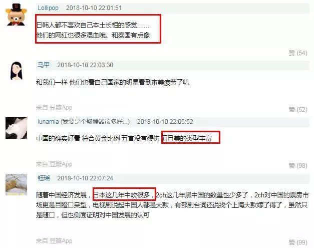
Task: Like Lollipop's comment with 54 likes
Action: pyautogui.click(x=298, y=53)
